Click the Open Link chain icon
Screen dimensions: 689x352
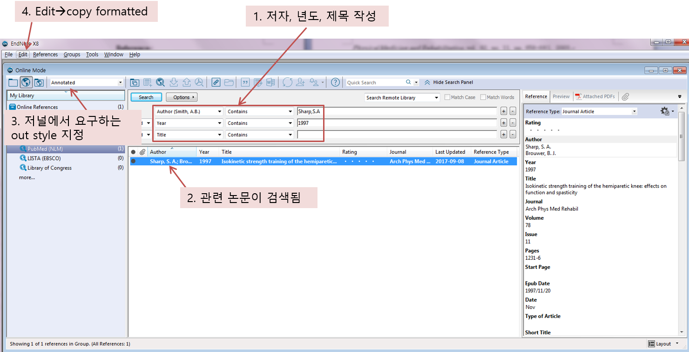pos(216,82)
